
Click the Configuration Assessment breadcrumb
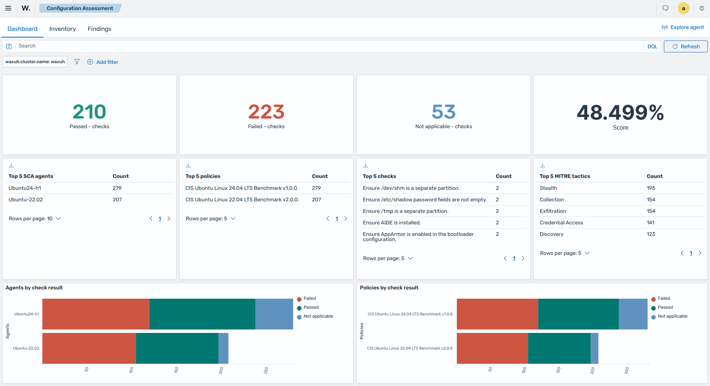coord(80,8)
